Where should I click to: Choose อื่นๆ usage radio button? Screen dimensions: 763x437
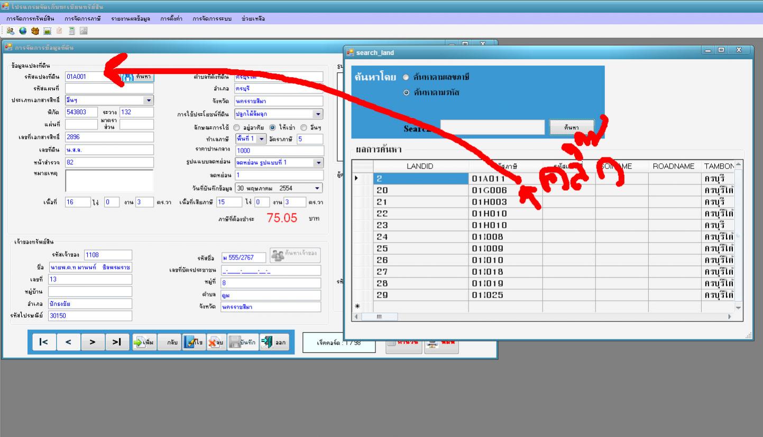coord(304,127)
